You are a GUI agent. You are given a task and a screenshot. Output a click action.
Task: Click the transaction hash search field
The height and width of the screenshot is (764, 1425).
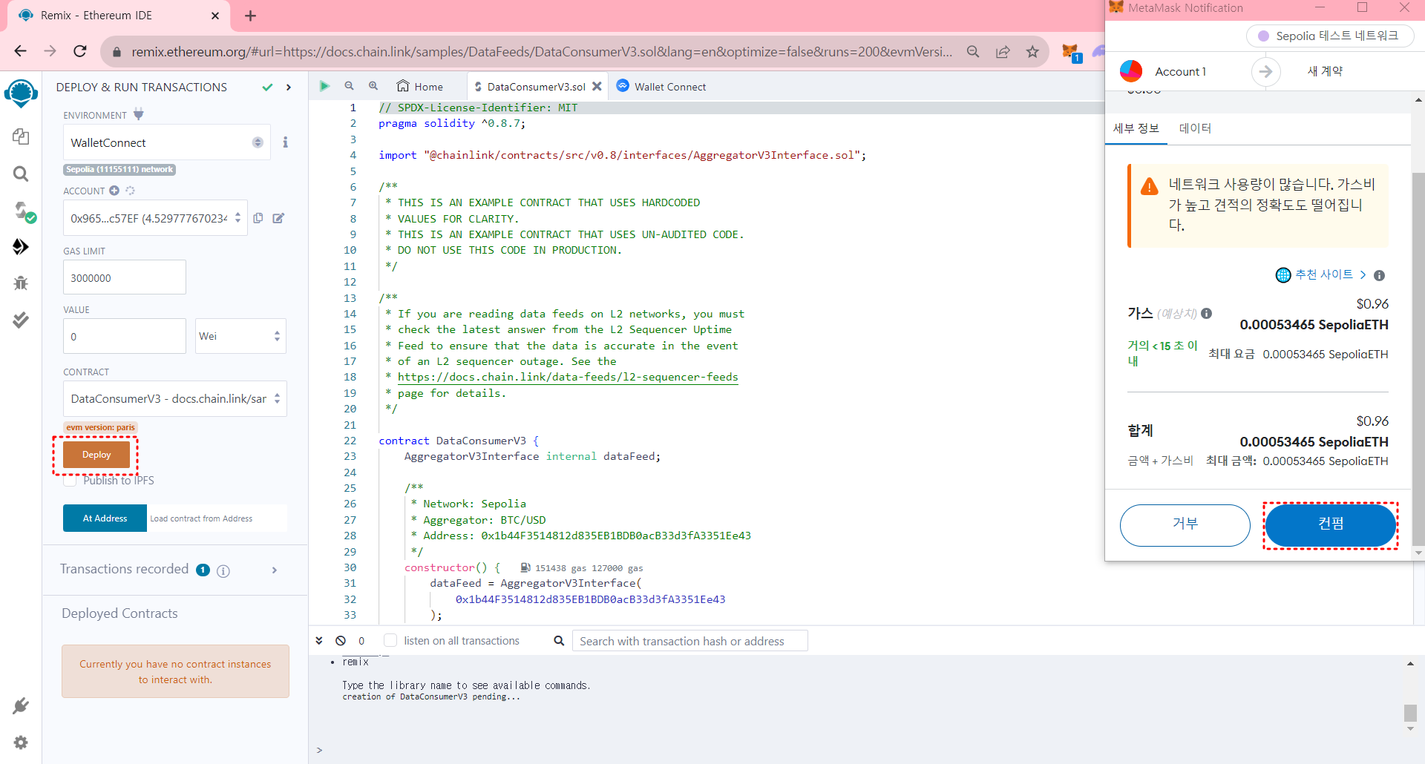(x=690, y=641)
